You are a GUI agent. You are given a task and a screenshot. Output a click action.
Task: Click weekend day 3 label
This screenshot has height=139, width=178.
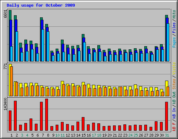(22, 135)
